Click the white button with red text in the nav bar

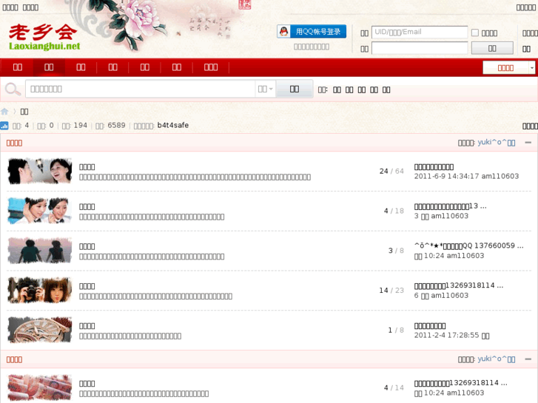pos(505,67)
